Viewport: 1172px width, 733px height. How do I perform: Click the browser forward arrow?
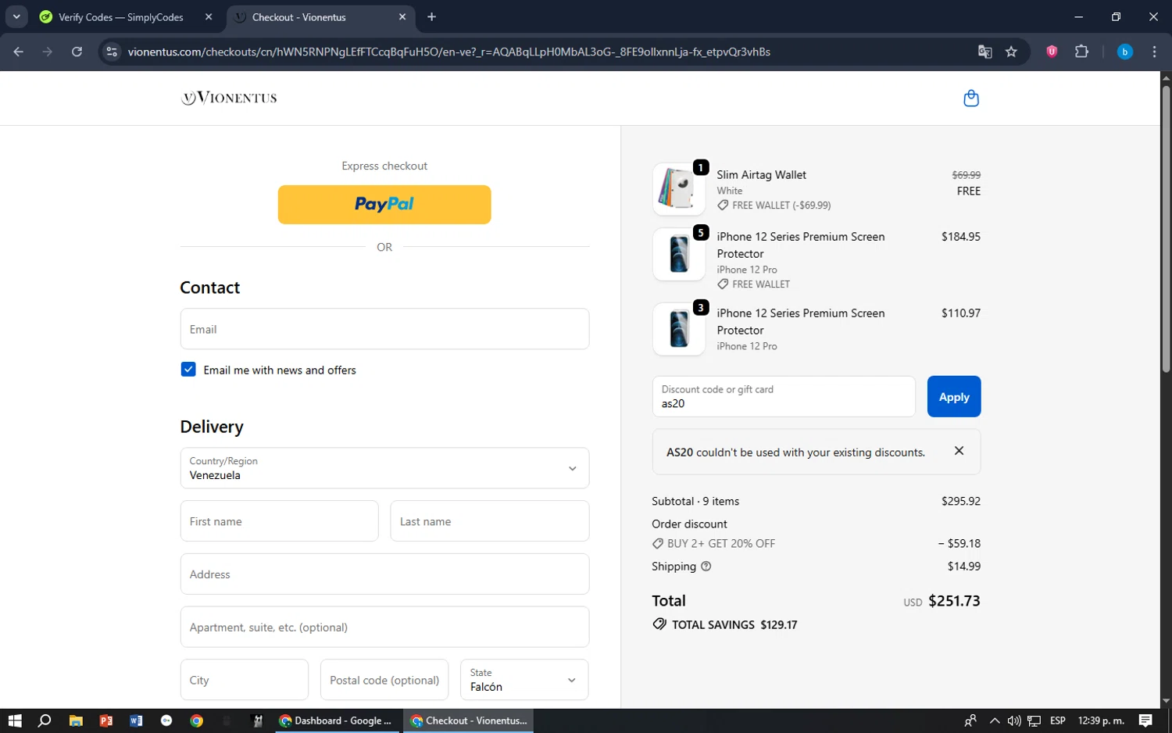tap(48, 52)
